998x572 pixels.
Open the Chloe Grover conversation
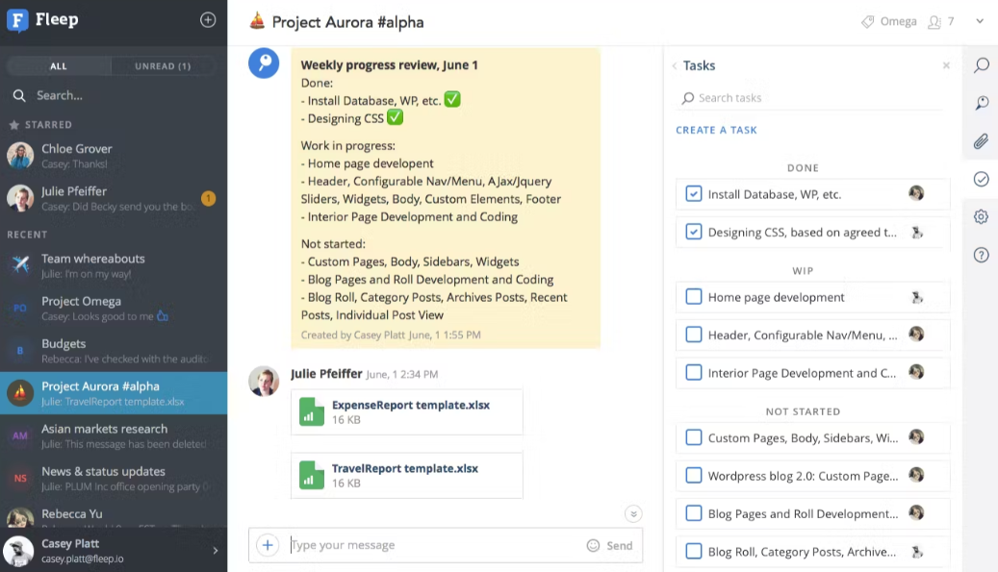click(114, 156)
